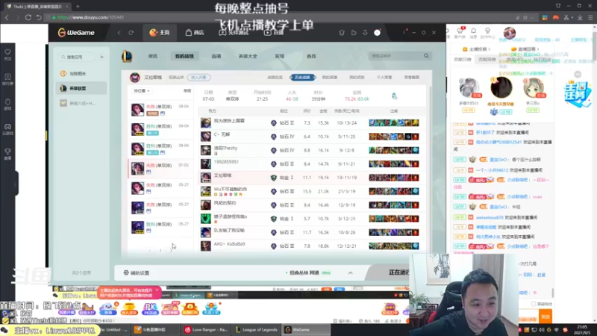Go back with WeGame's back arrow
The image size is (597, 336).
pos(119,33)
